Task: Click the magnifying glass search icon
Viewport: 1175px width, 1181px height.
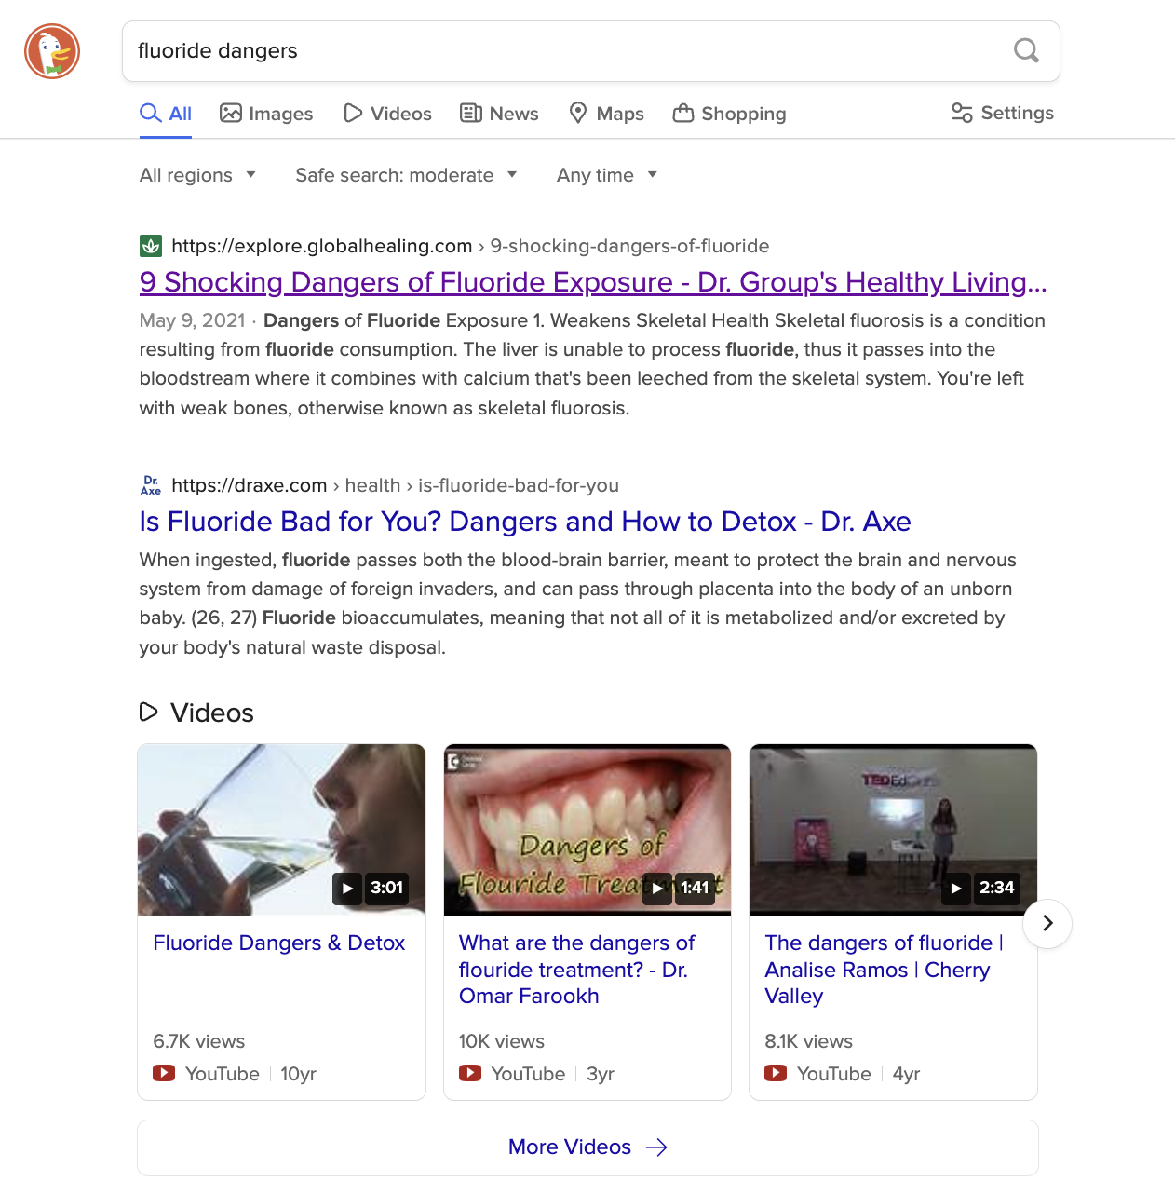Action: tap(1026, 50)
